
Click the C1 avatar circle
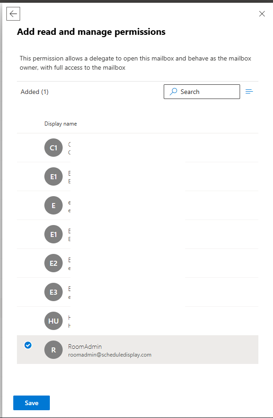pos(54,148)
